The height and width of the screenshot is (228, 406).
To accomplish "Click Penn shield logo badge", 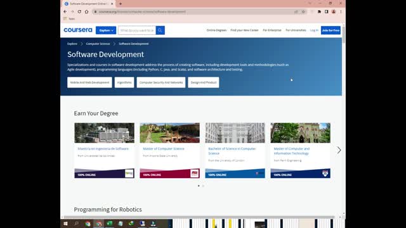I will 325,173.
